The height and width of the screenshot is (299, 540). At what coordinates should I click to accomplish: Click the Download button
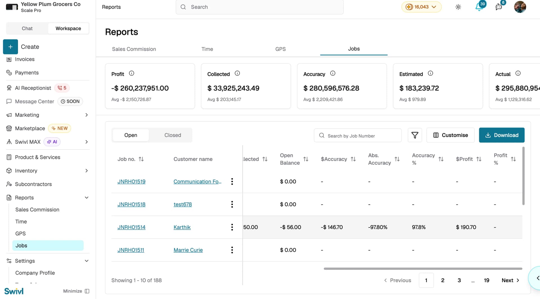(x=502, y=135)
